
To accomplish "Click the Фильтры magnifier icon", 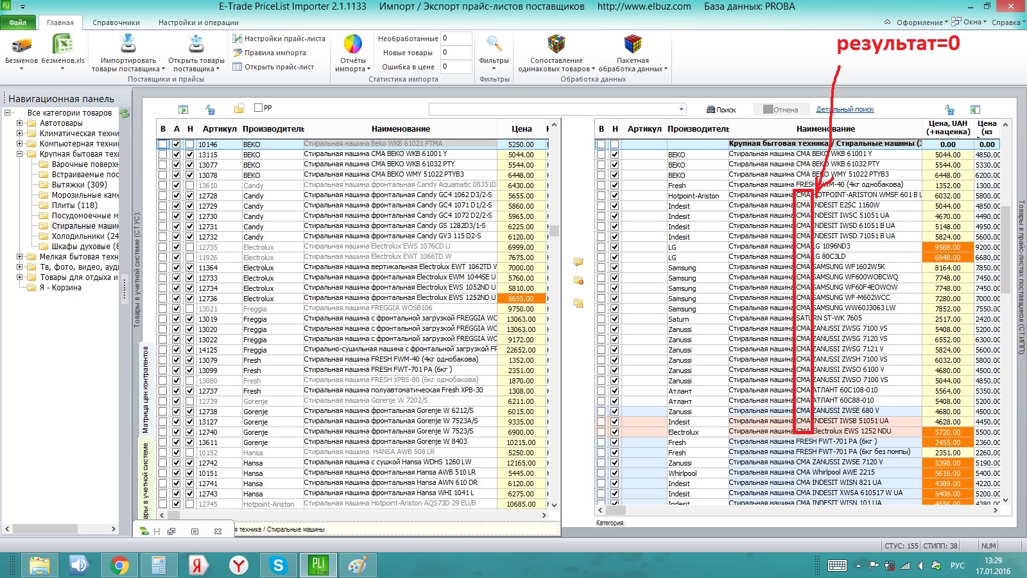I will tap(494, 44).
